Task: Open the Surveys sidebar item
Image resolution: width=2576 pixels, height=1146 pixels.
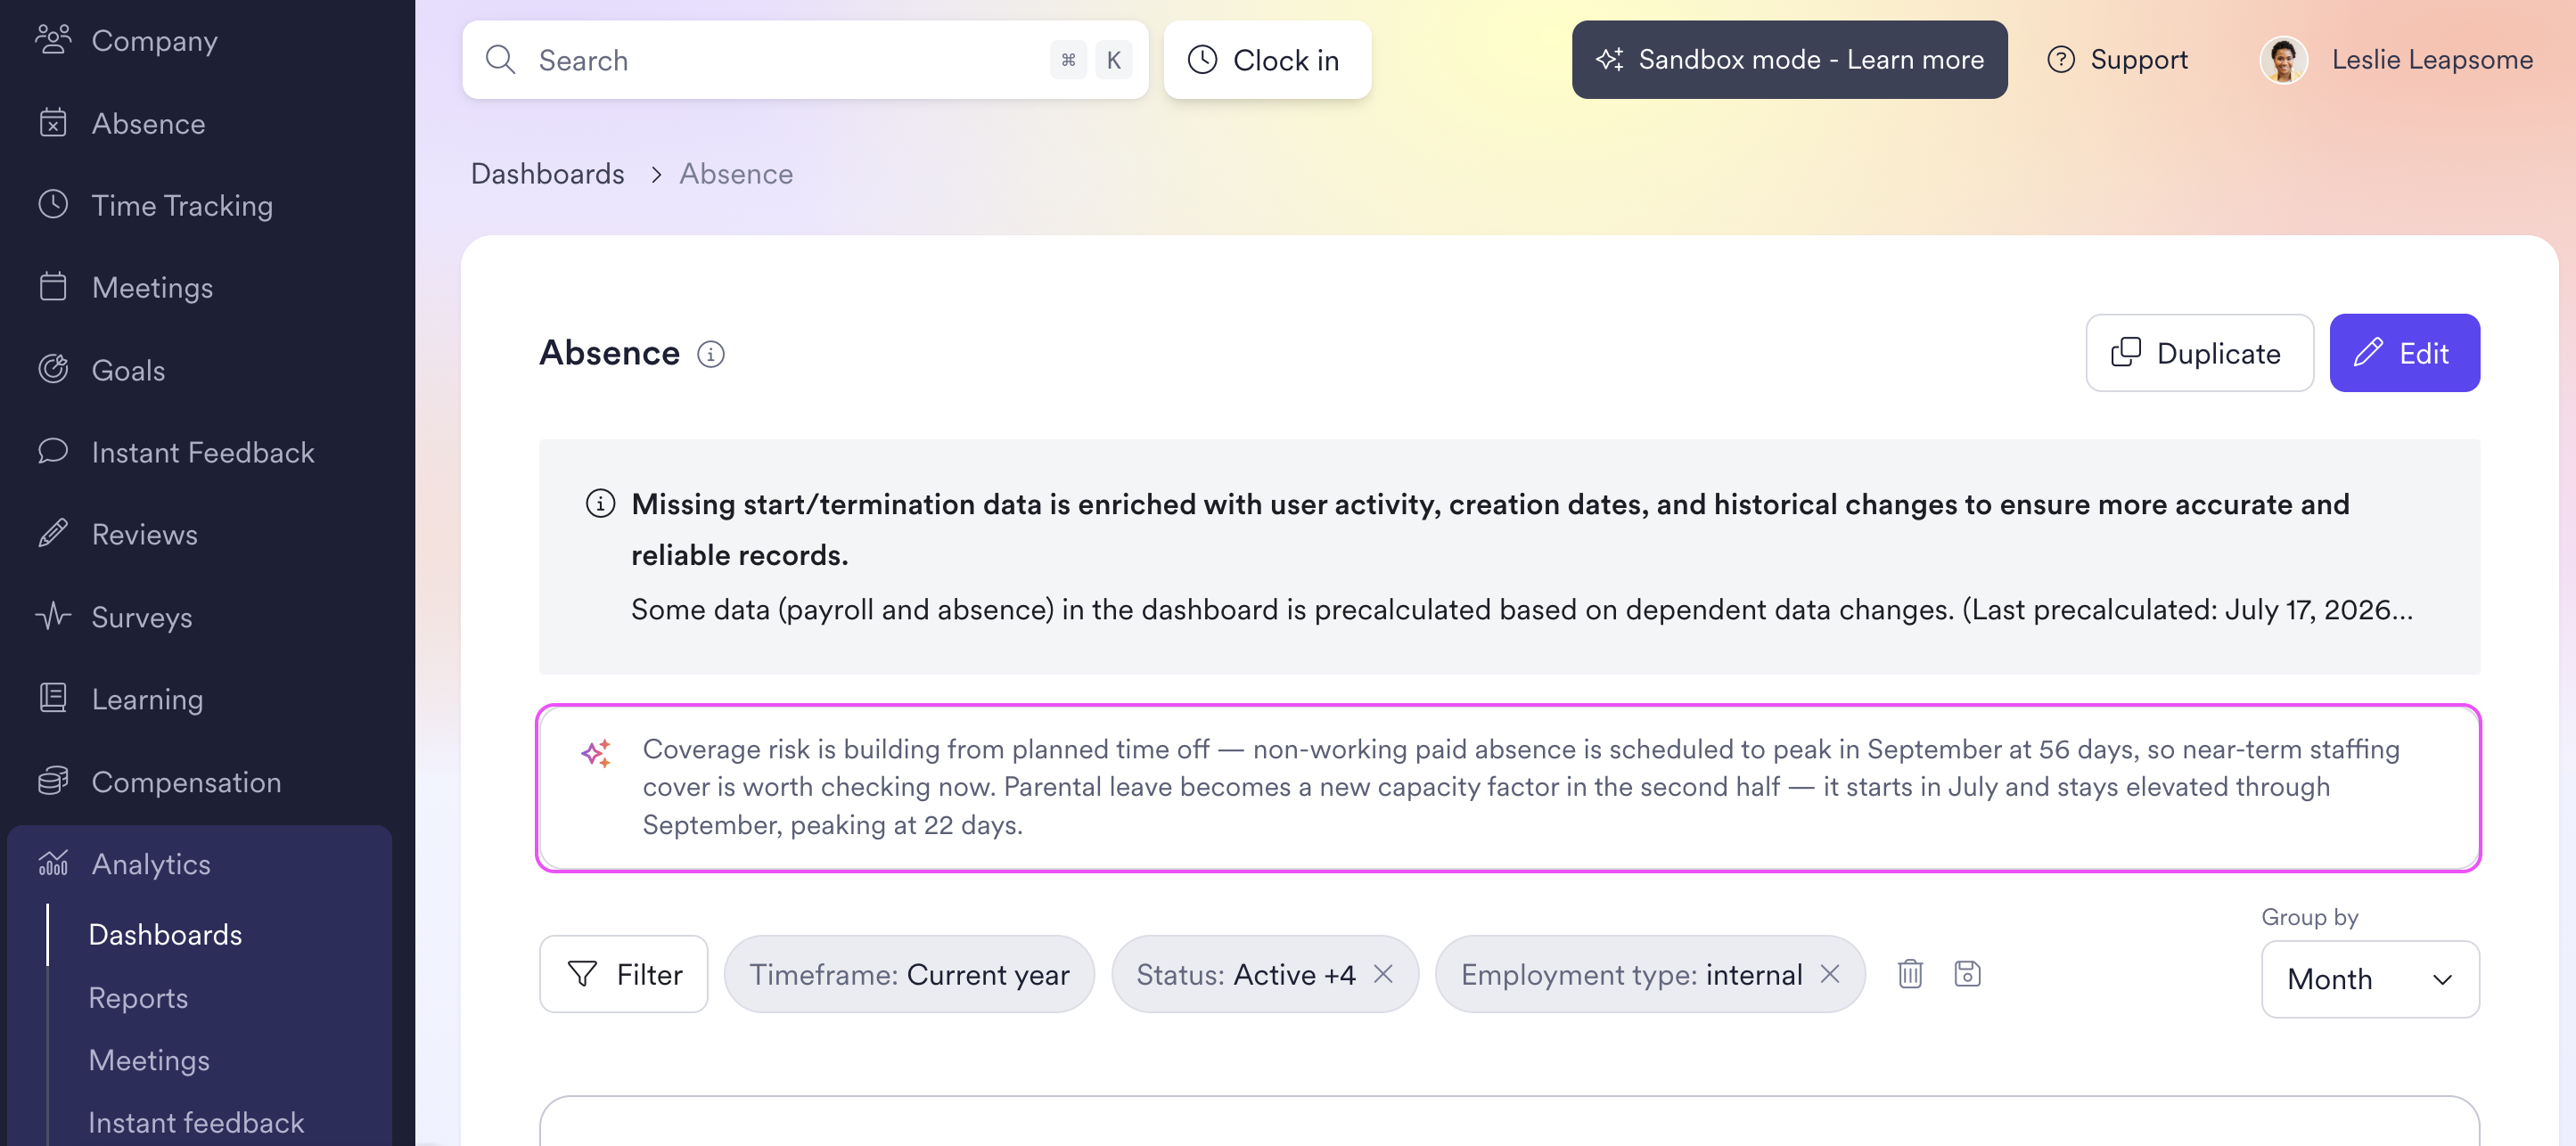Action: (142, 618)
